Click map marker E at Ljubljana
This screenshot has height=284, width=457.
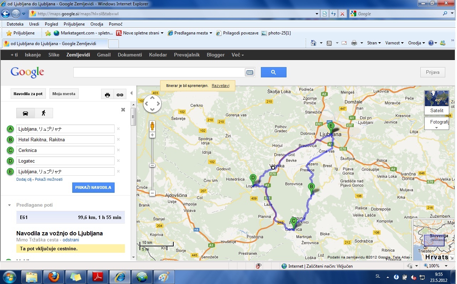pos(331,127)
